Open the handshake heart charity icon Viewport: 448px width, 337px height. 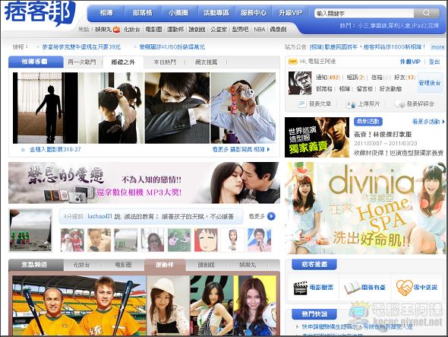[x=404, y=288]
